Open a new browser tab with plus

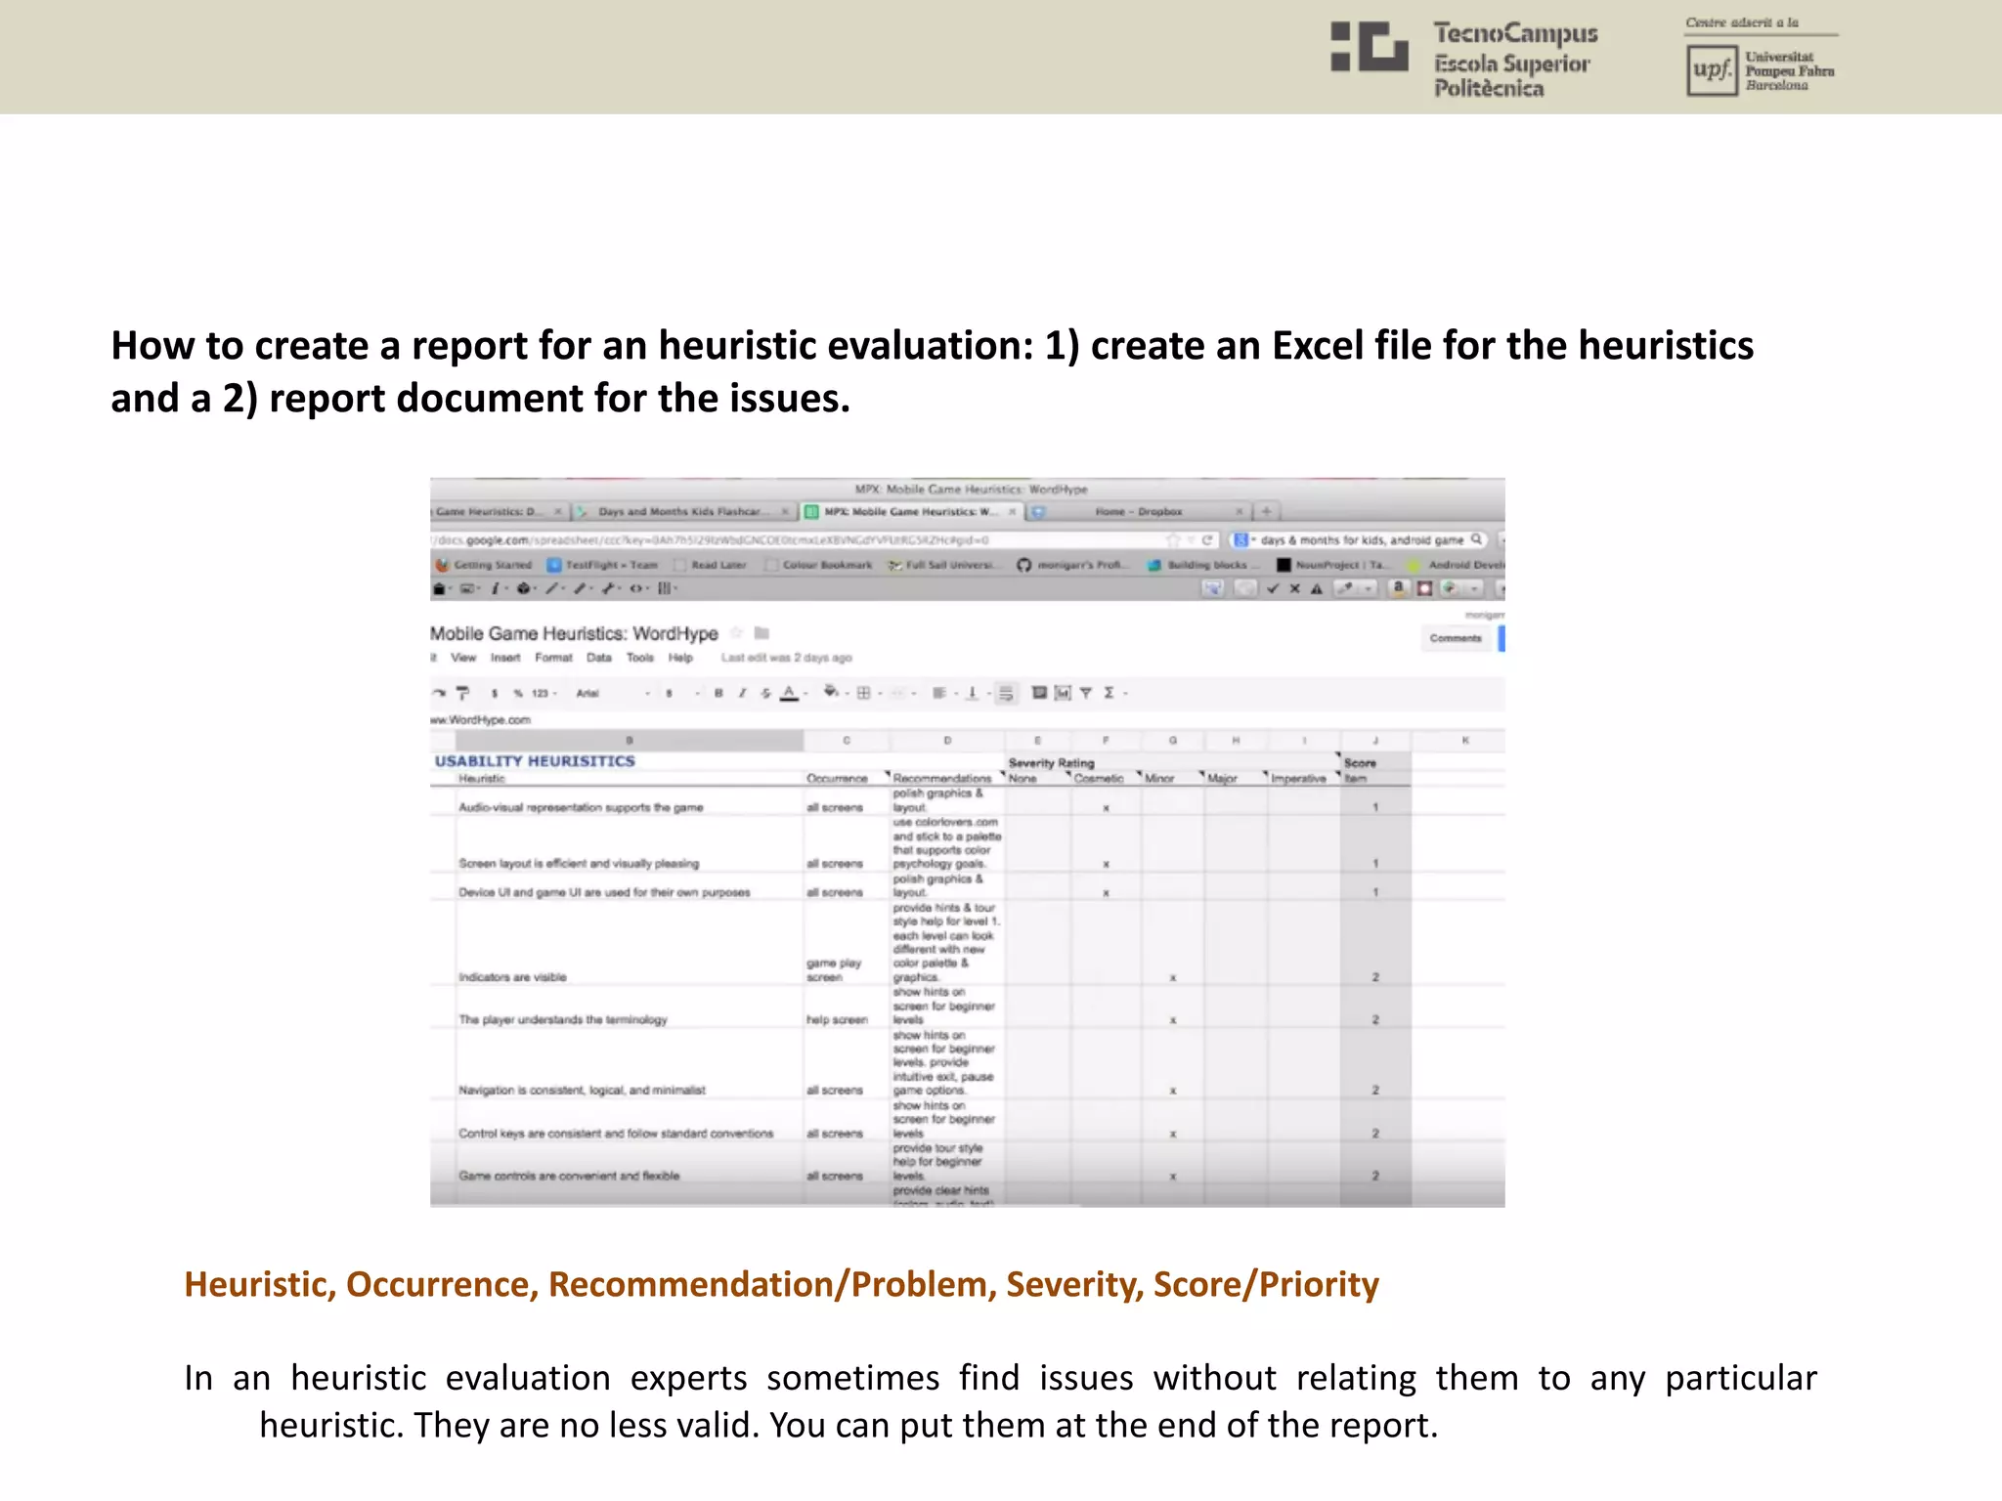(1267, 511)
